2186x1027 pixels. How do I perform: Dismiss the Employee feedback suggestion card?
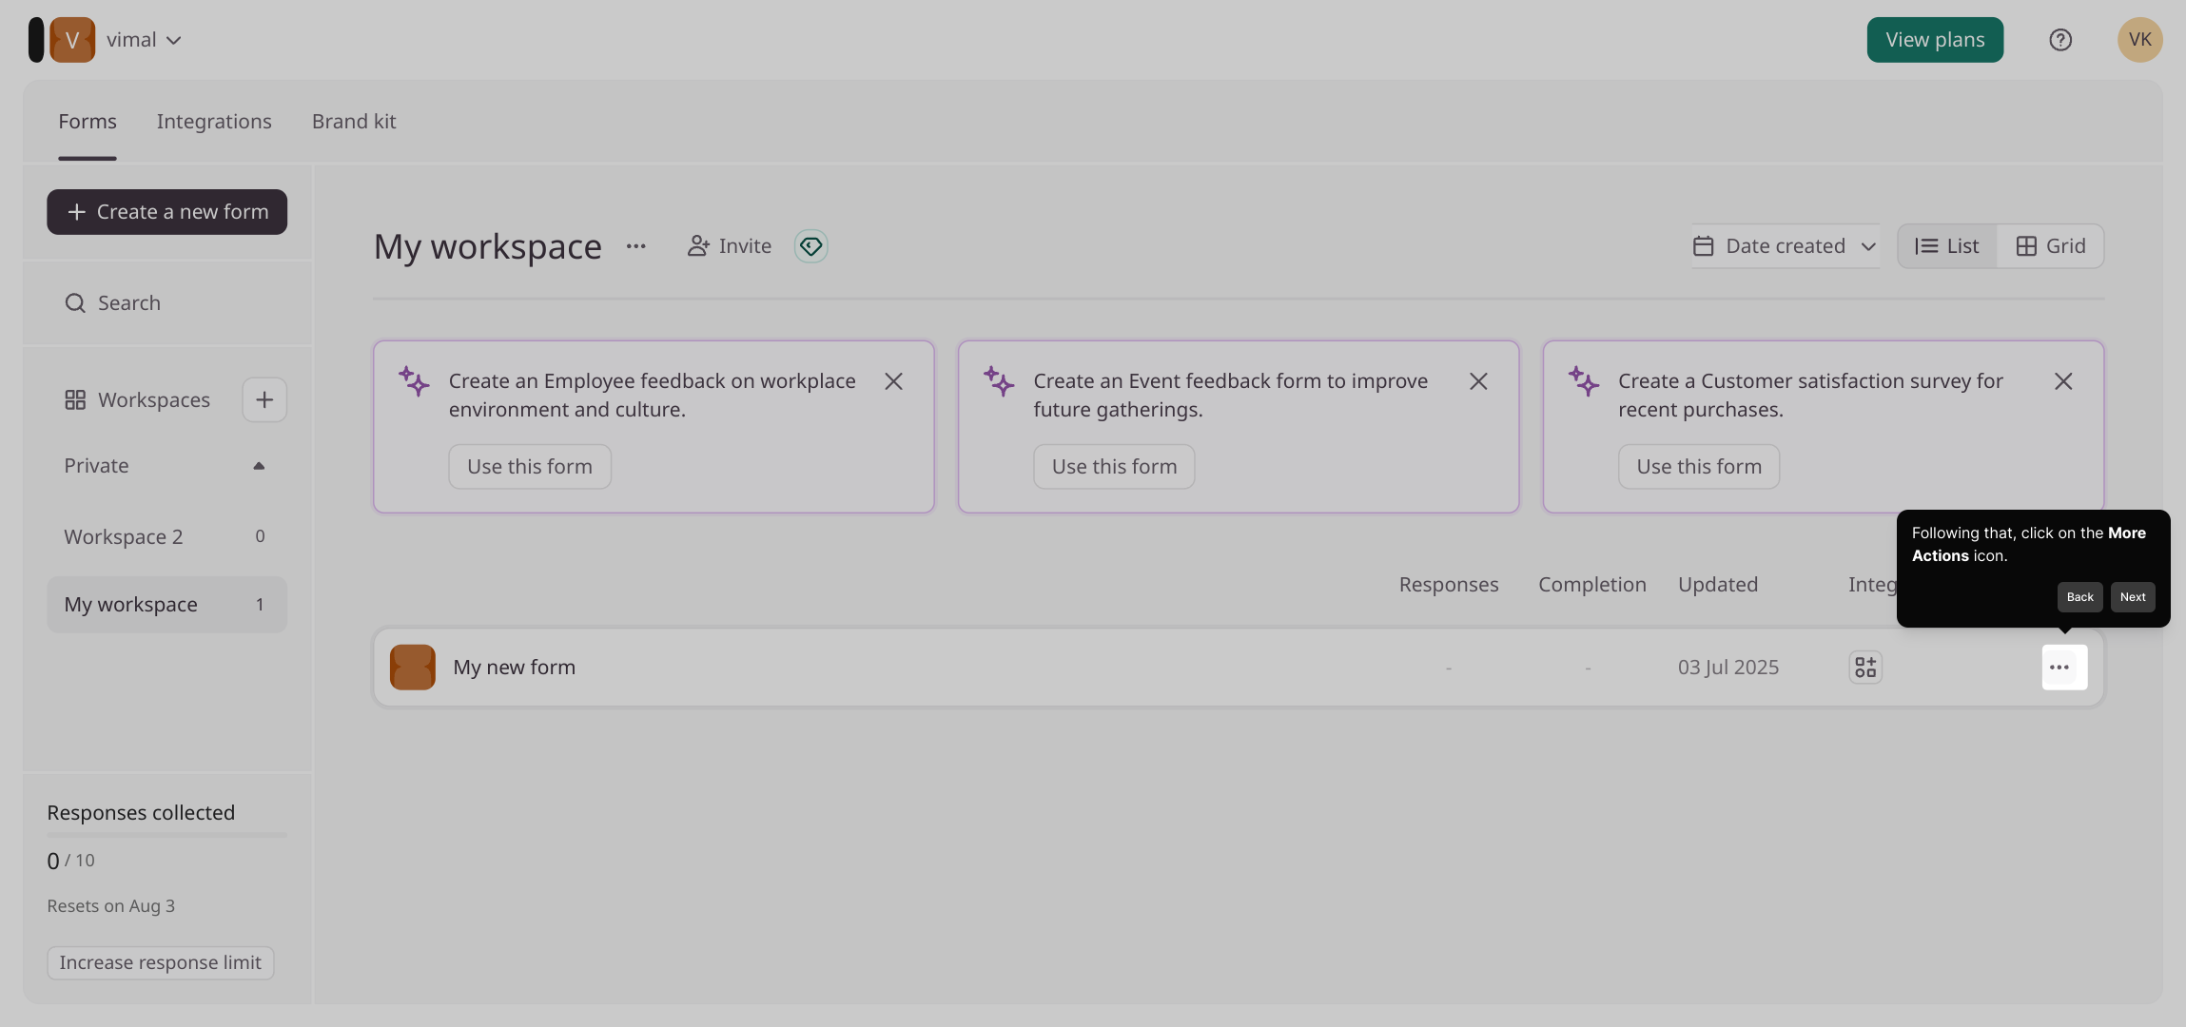[893, 381]
